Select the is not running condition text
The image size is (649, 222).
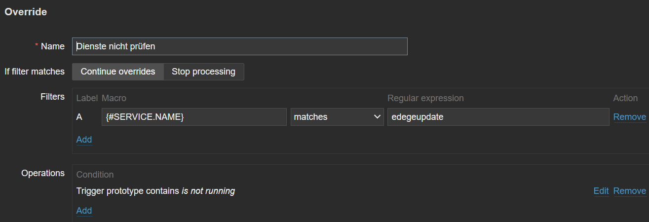click(x=208, y=191)
